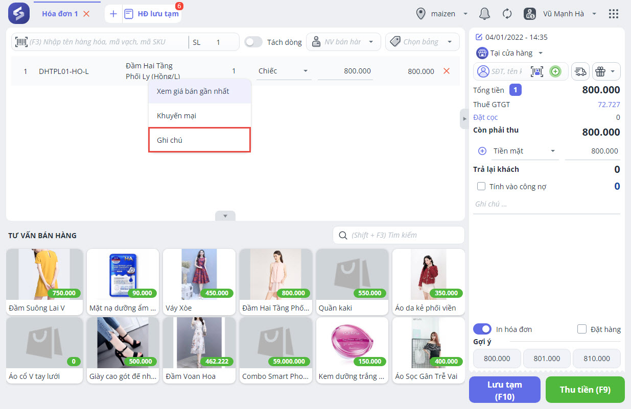
Task: Add a new invoice with plus icon
Action: (113, 14)
